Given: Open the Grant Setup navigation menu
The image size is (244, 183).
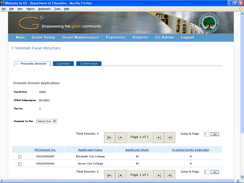Looking at the screenshot, I should tap(43, 37).
